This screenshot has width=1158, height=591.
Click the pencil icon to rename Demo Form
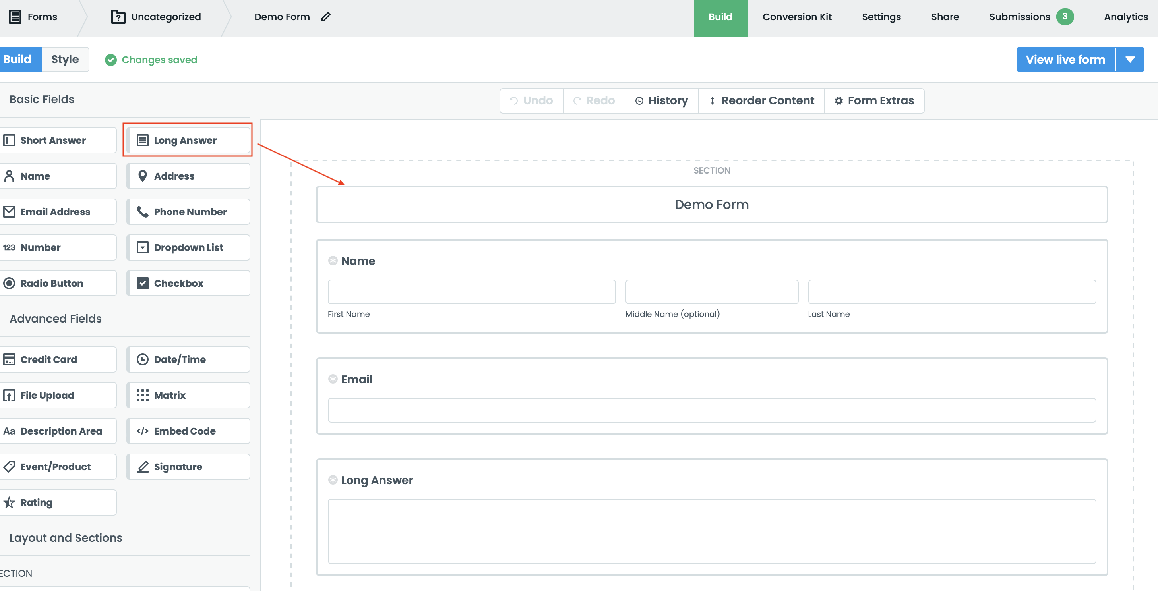pyautogui.click(x=326, y=17)
